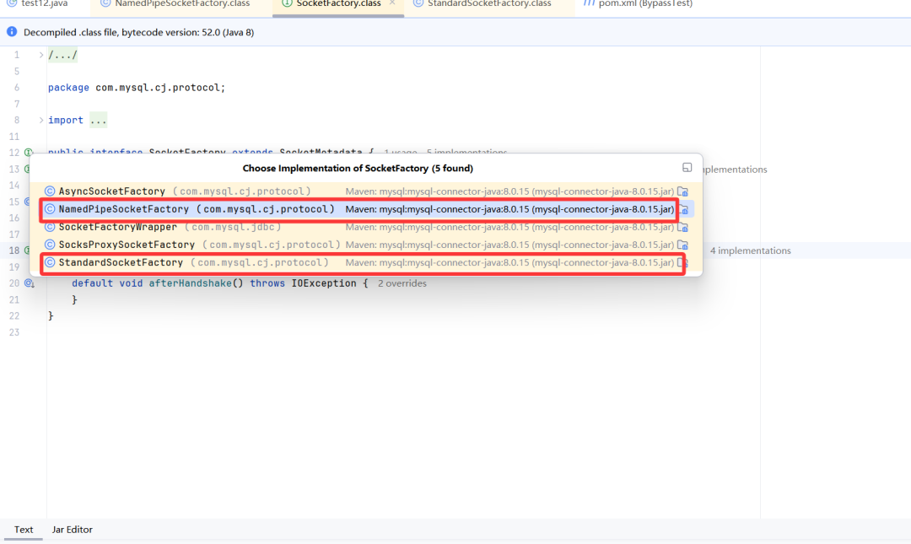Choose the NamedPipeSocketFactory implementation

click(366, 209)
